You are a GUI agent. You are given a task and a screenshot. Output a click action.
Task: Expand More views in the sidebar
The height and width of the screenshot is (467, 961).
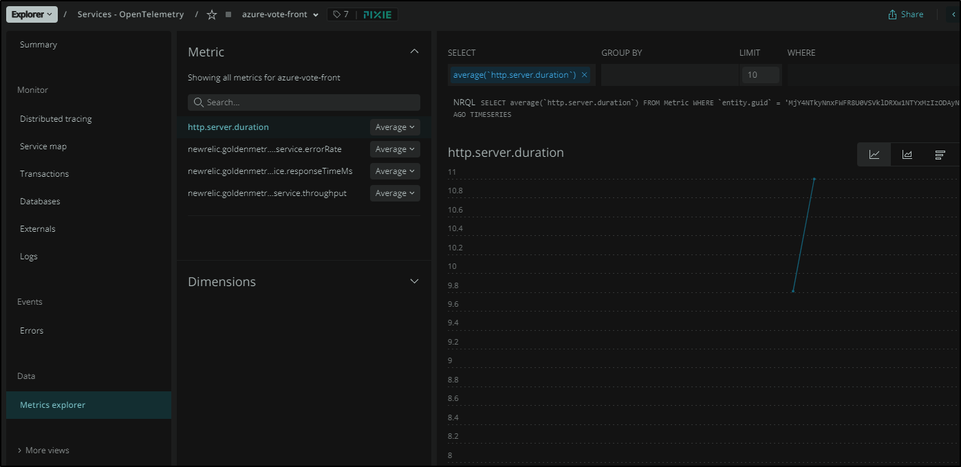pyautogui.click(x=43, y=450)
